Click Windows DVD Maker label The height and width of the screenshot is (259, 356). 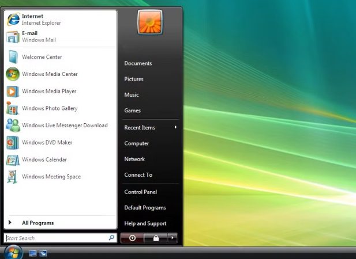click(x=47, y=142)
